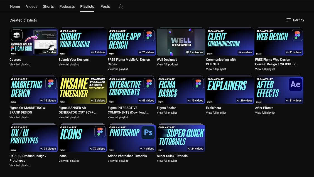Click View full podcast under Well Designed
Screen dimensions: 314x177
point(167,64)
